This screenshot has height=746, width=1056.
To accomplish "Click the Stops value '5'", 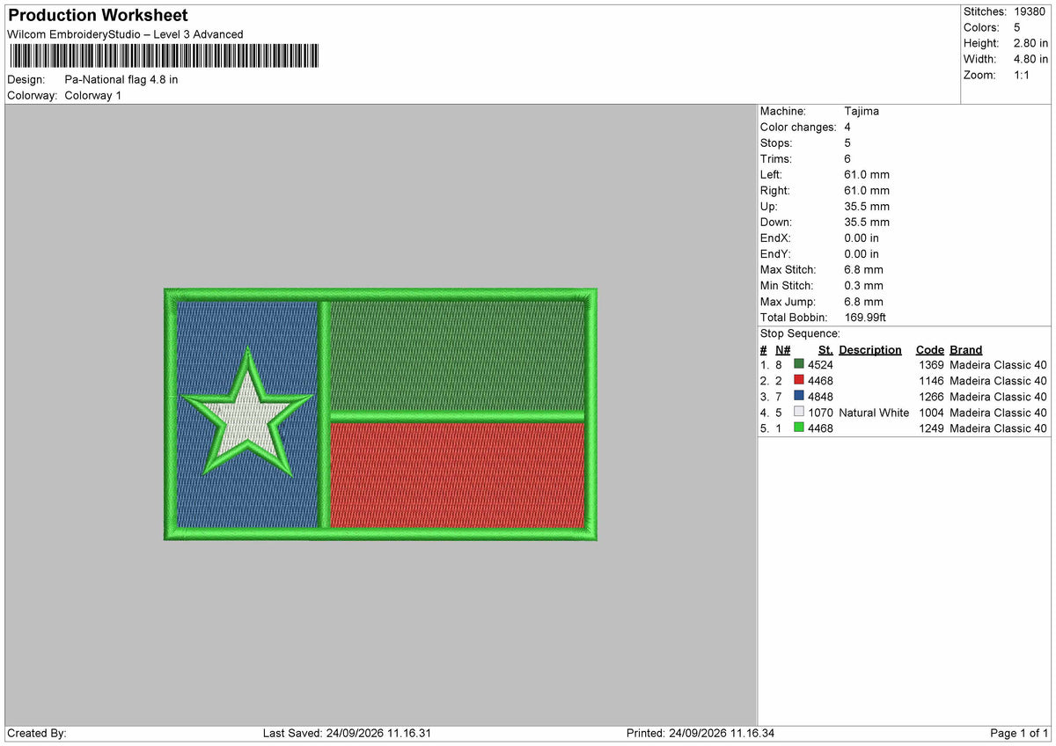I will tap(847, 143).
